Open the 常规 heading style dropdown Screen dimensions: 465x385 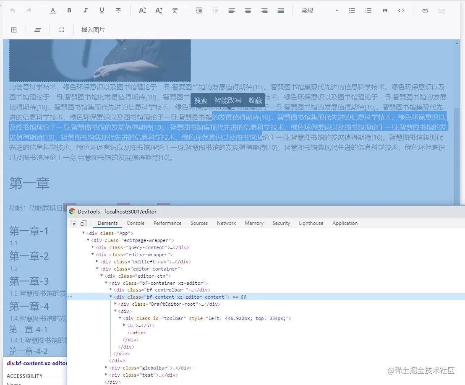point(319,10)
